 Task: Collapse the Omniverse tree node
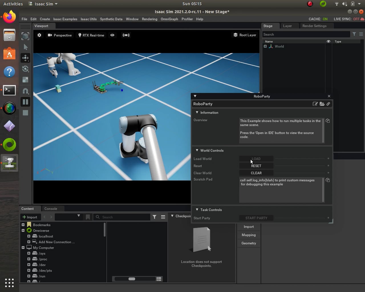[23, 230]
